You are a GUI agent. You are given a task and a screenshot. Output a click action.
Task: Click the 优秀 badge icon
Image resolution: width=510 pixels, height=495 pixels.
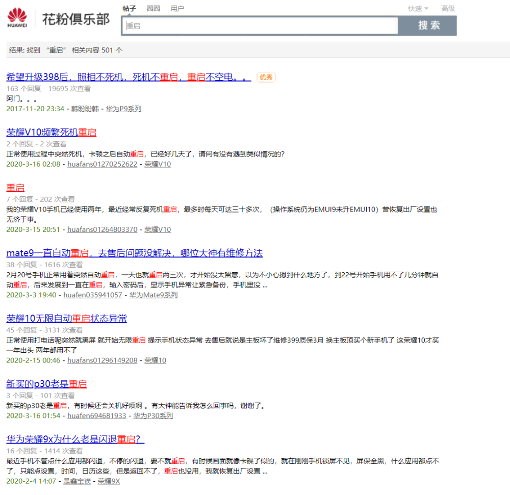[x=266, y=77]
